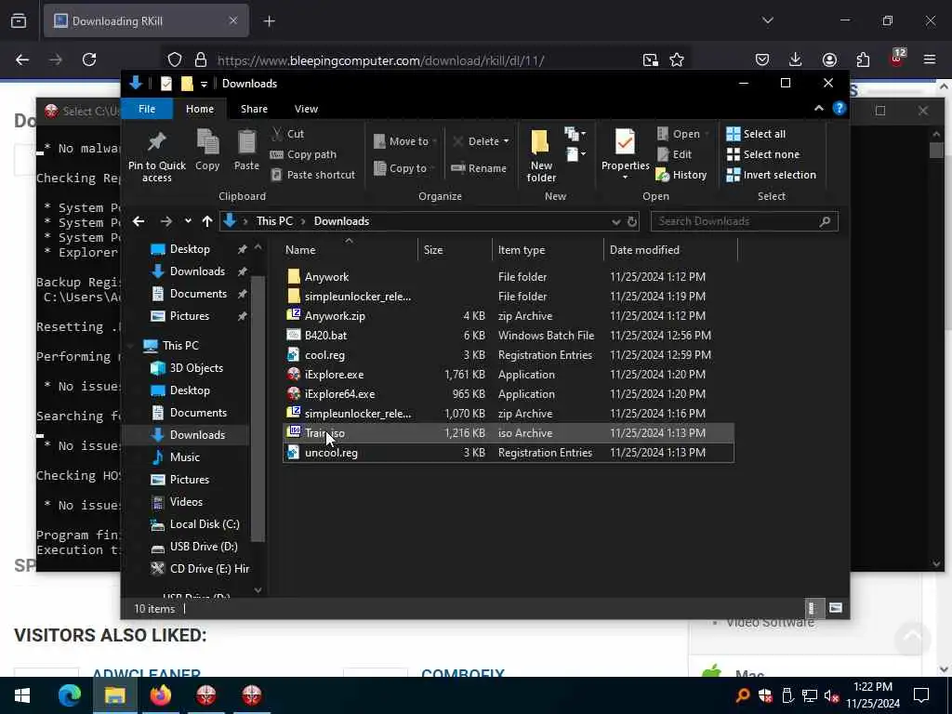Image resolution: width=952 pixels, height=714 pixels.
Task: Switch to large icons view in status bar
Action: [836, 608]
